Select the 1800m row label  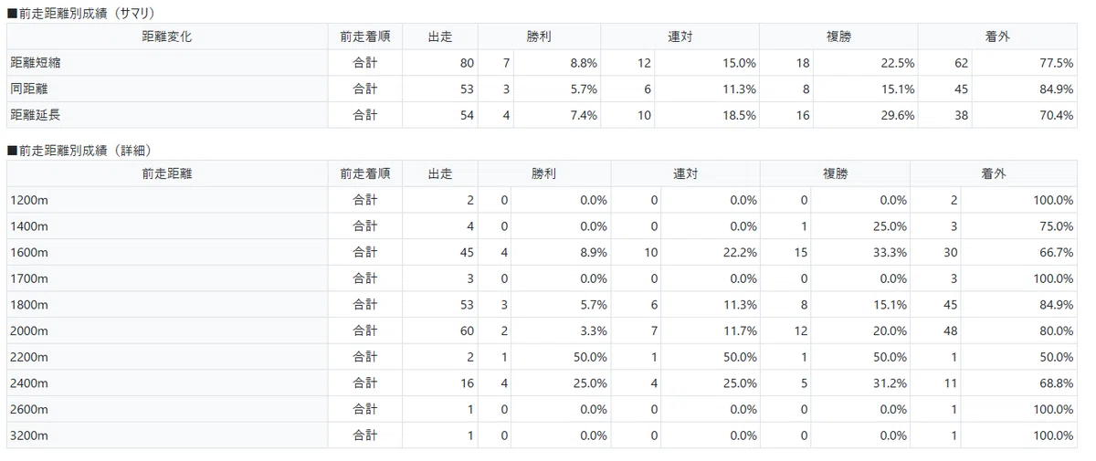29,304
